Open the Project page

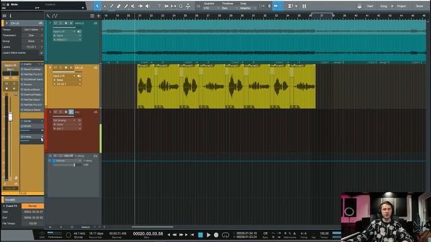pos(401,6)
